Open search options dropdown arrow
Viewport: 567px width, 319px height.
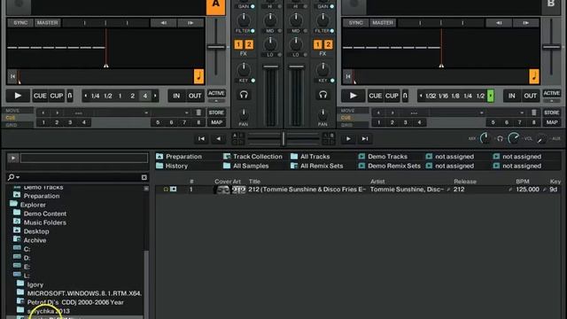click(x=18, y=177)
